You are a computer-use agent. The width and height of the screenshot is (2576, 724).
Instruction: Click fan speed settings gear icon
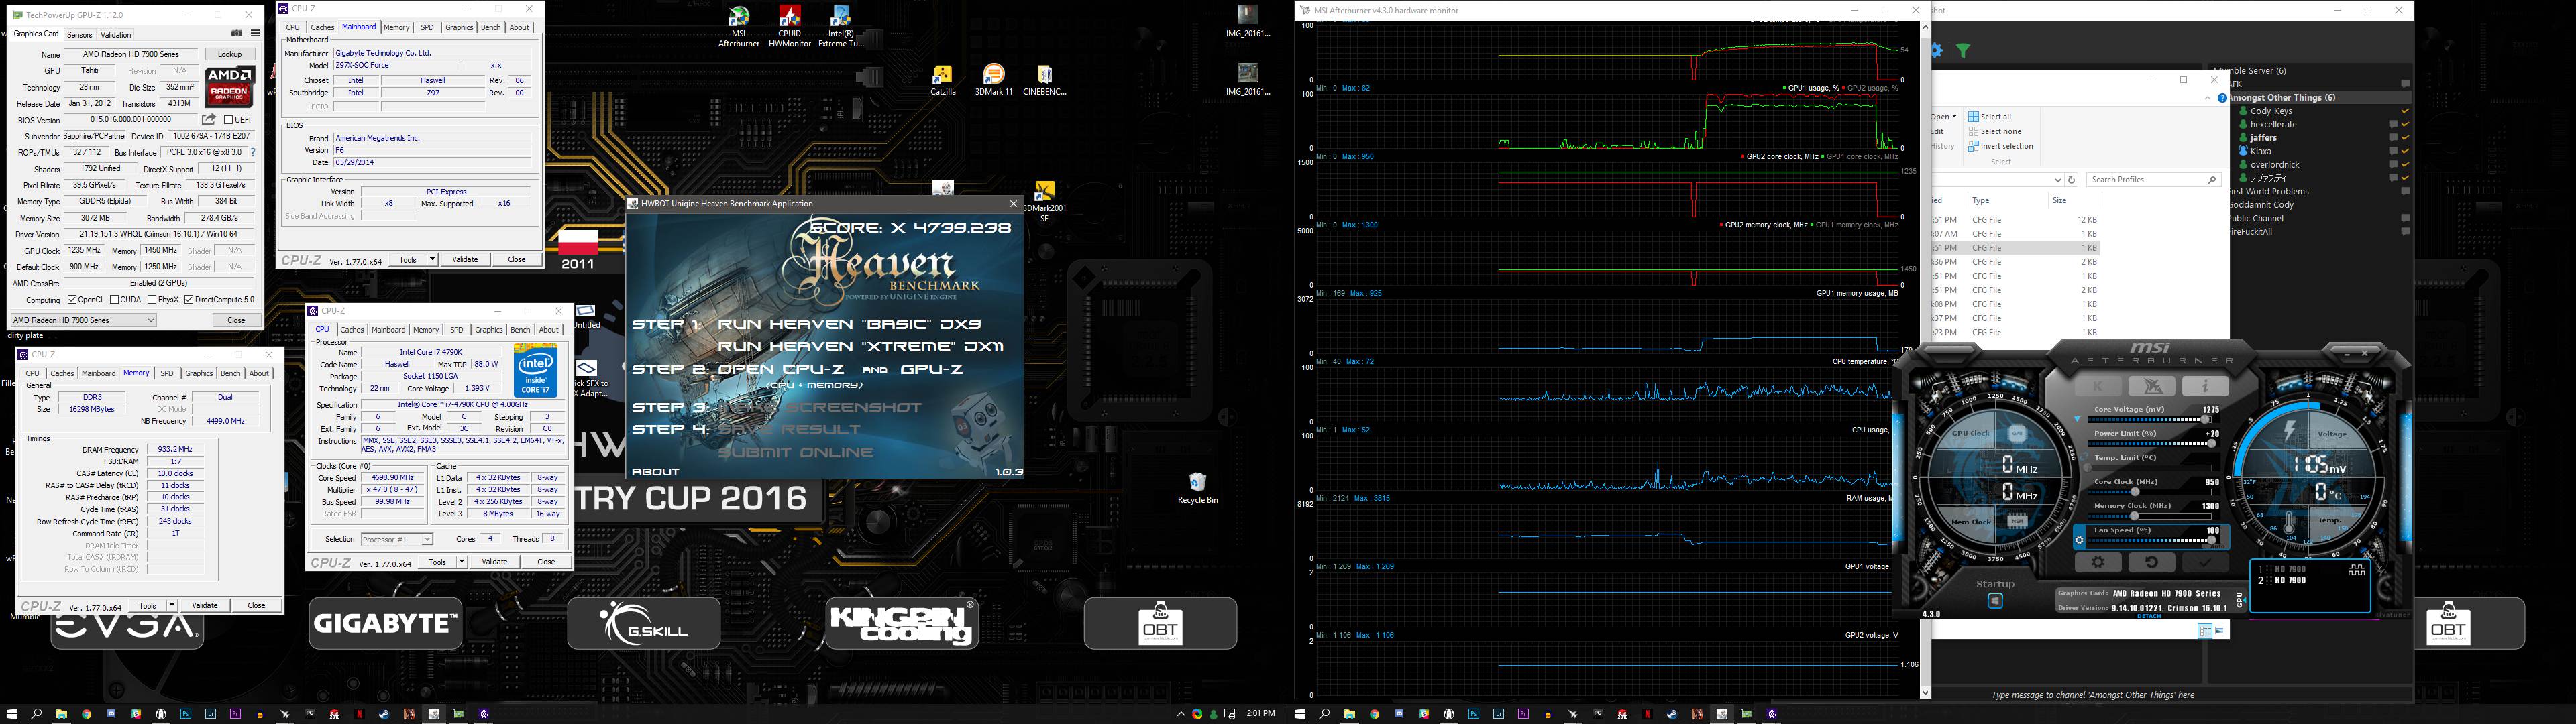2080,540
